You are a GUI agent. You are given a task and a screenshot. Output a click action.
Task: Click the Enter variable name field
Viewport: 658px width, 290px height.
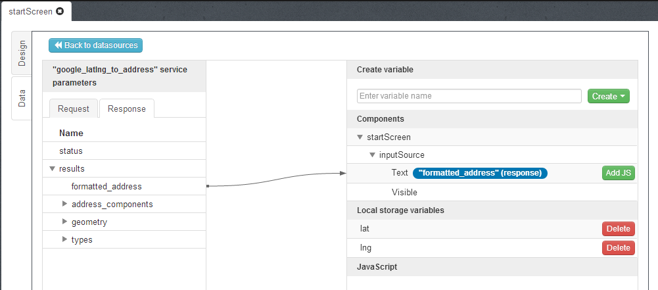(x=469, y=96)
